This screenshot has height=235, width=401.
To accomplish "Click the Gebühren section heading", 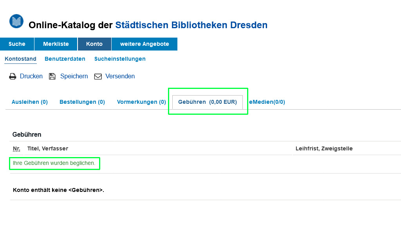I will click(27, 134).
